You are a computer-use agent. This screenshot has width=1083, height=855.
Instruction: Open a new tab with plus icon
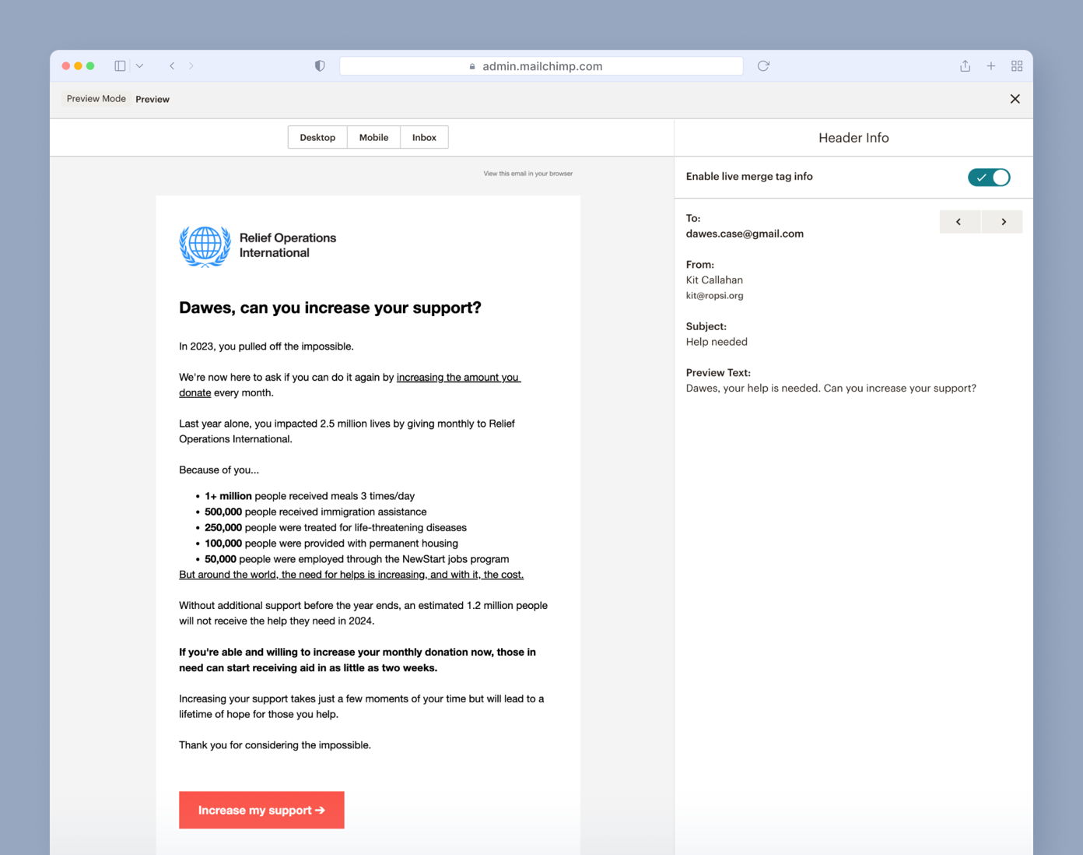click(x=990, y=66)
